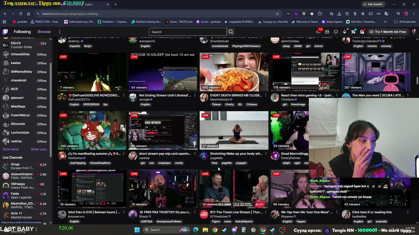Open the history clock toolbar icon
Screen dimensions: 419x235
(347, 14)
